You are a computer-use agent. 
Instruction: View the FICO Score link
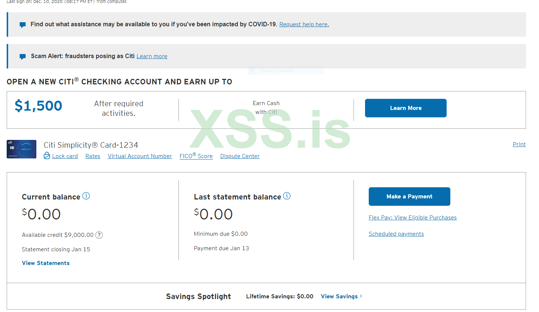coord(196,156)
